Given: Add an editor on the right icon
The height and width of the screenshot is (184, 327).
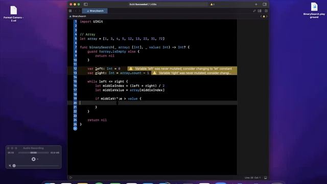Looking at the screenshot, I should tap(266, 11).
